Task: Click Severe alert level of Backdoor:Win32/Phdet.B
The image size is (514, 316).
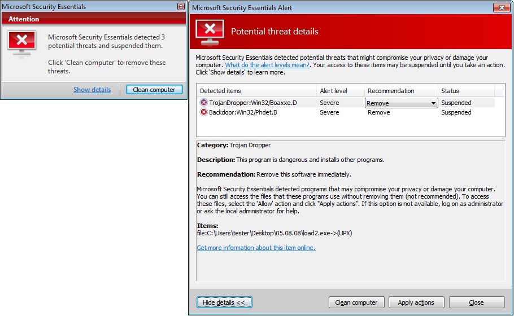Action: [x=329, y=112]
